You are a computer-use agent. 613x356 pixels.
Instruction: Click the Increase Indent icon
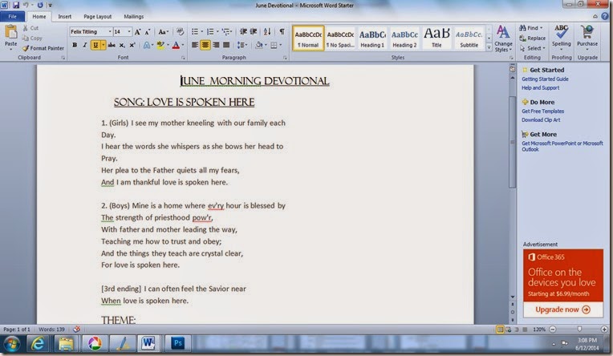[254, 31]
